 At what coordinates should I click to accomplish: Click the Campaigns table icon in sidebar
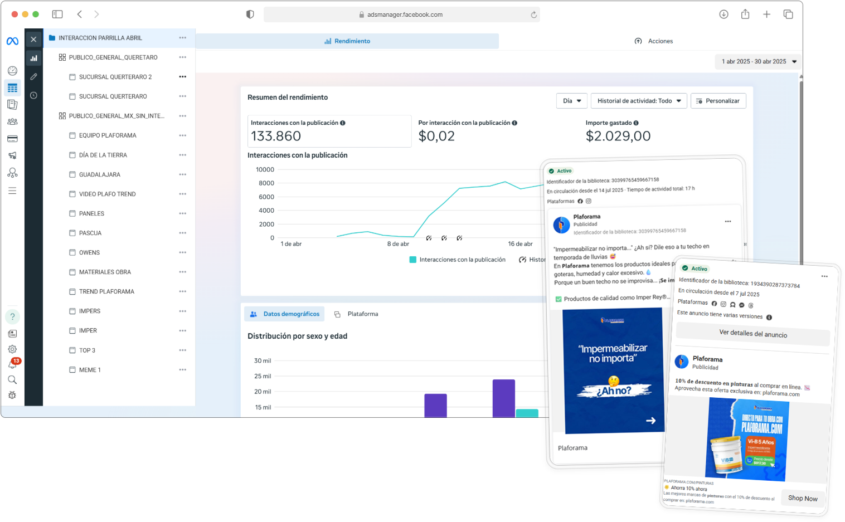pyautogui.click(x=12, y=88)
